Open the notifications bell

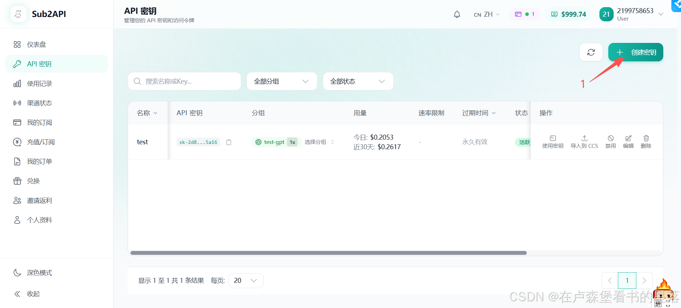point(457,15)
